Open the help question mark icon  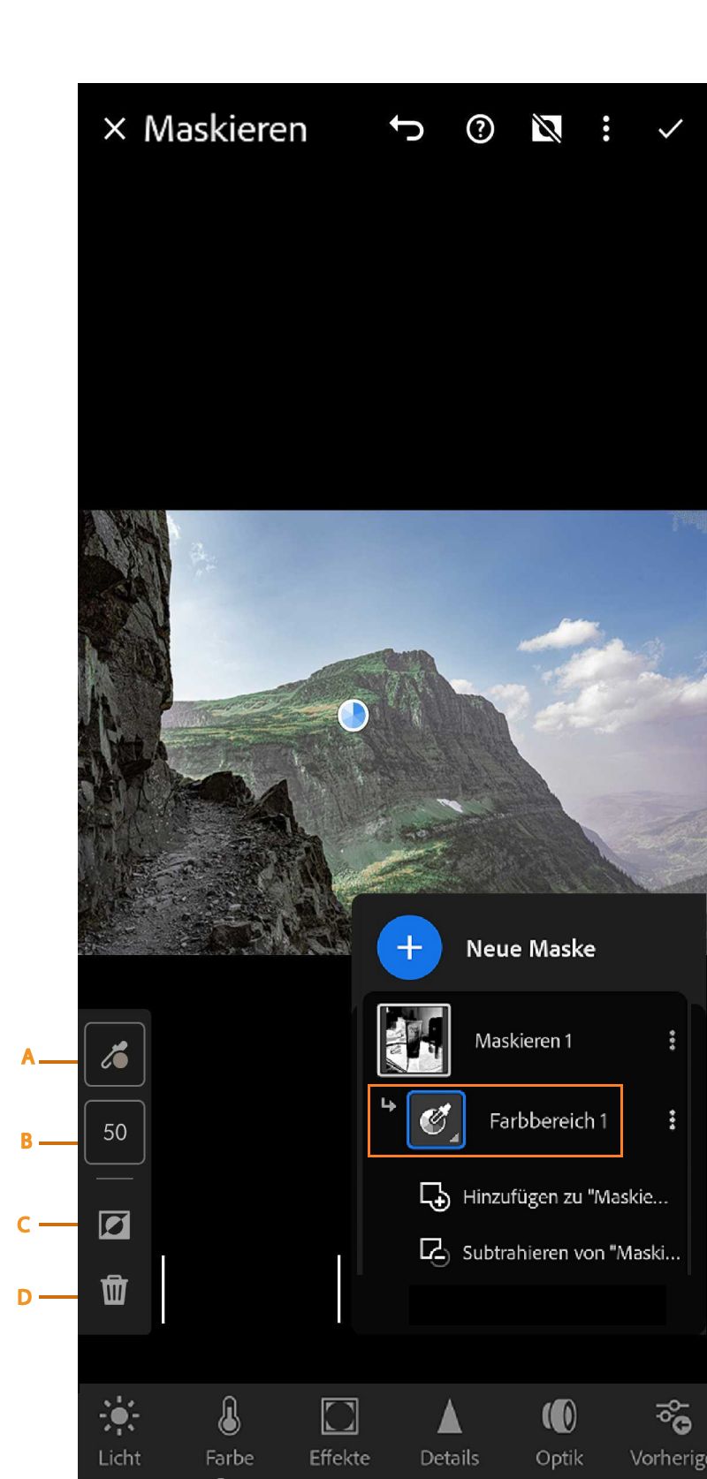tap(480, 130)
